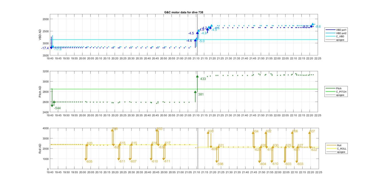Click the '600' label in the Roll plot
Viewport: 384px width, 190px height.
click(211, 131)
